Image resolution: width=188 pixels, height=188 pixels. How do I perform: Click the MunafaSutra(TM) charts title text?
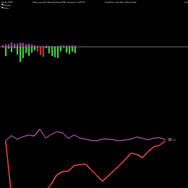coord(59,2)
